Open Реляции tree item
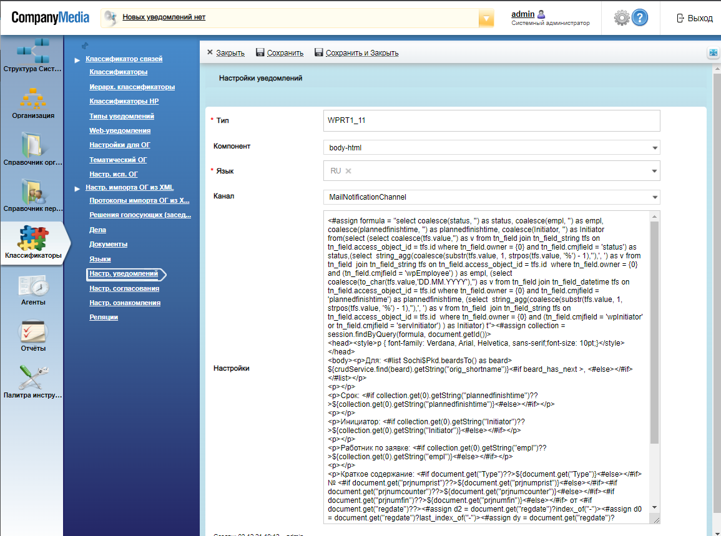 click(104, 317)
